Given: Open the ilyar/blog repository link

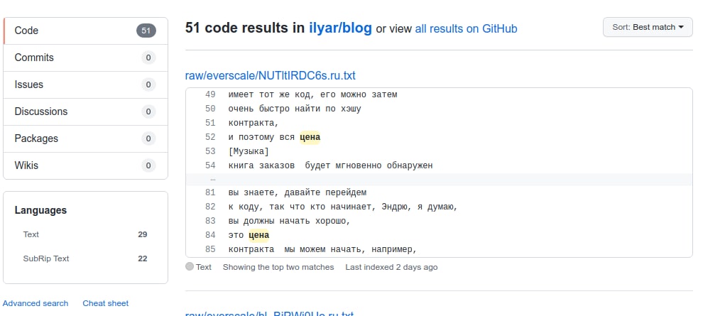Looking at the screenshot, I should [340, 28].
